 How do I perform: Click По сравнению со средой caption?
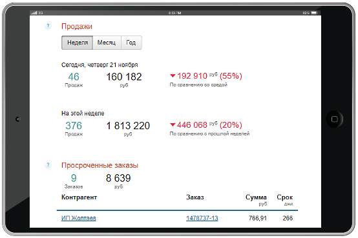coord(198,84)
